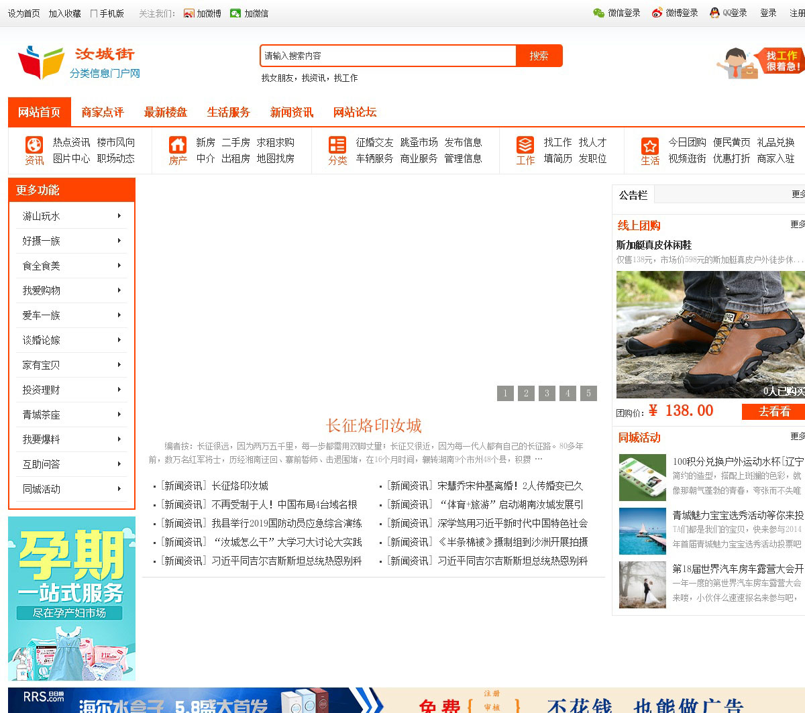
Task: Click the 去看看 group-buy button
Action: pos(774,412)
